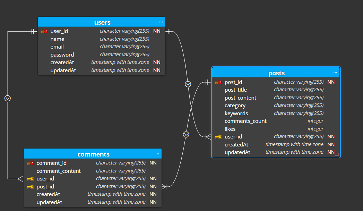This screenshot has width=363, height=211.
Task: Open the '...' menu on the posts table header
Action: (x=335, y=73)
